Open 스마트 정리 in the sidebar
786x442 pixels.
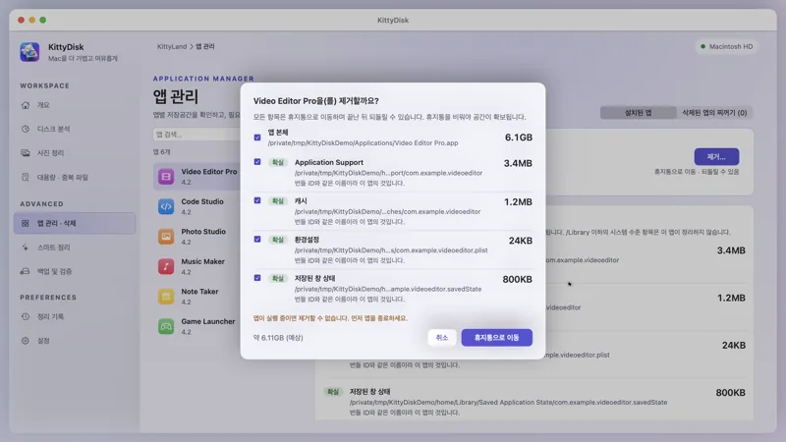(75, 248)
